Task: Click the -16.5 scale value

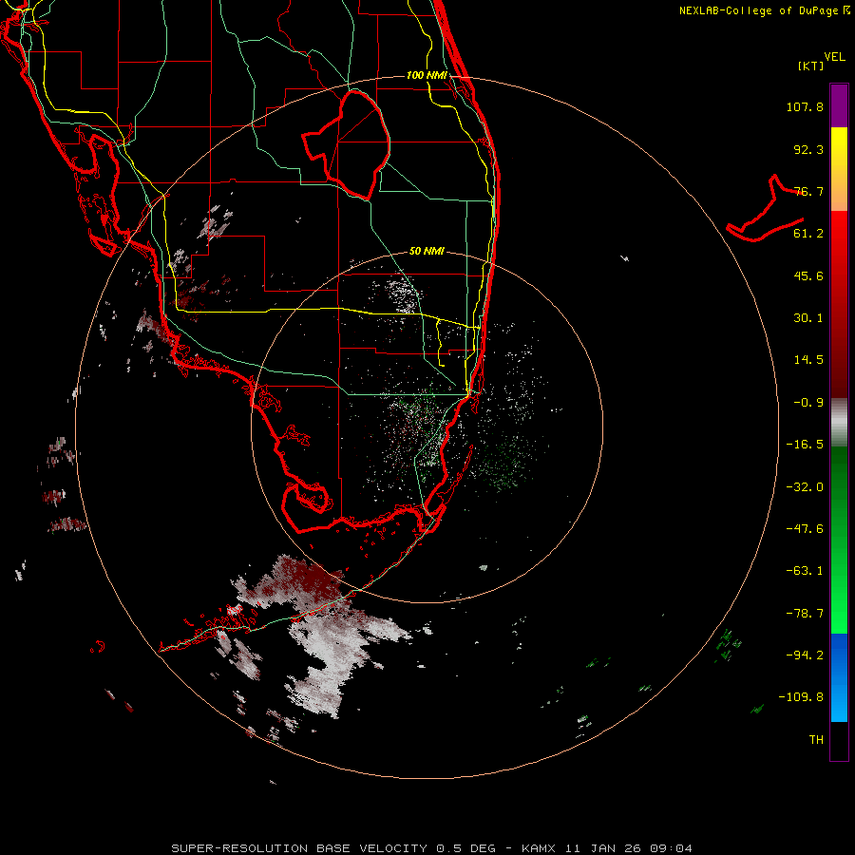Action: 805,445
